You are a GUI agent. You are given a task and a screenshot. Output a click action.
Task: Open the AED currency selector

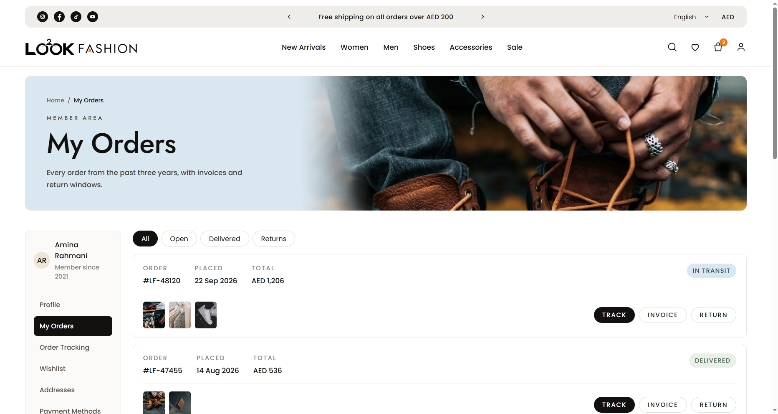(728, 17)
